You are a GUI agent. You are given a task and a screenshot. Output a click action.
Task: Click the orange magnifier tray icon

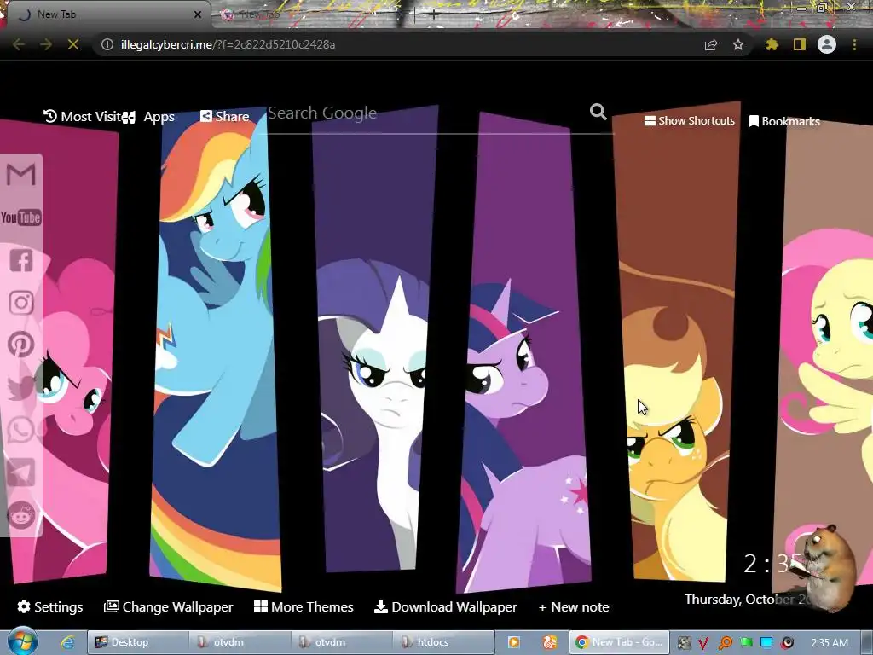(x=725, y=643)
